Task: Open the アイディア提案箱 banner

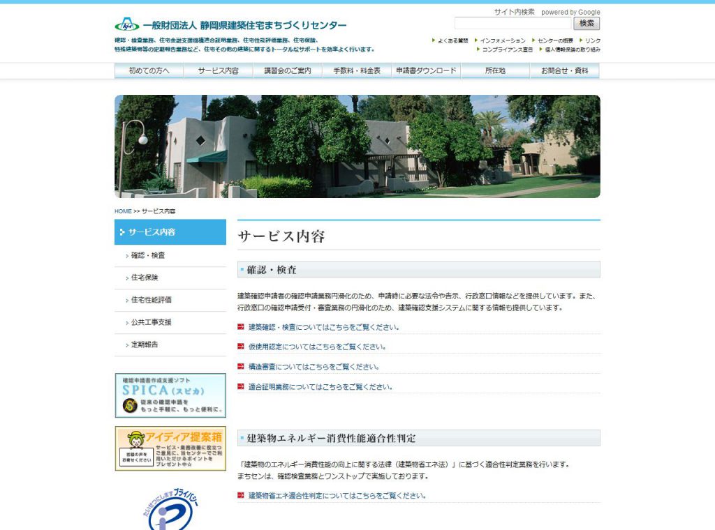Action: (x=170, y=448)
